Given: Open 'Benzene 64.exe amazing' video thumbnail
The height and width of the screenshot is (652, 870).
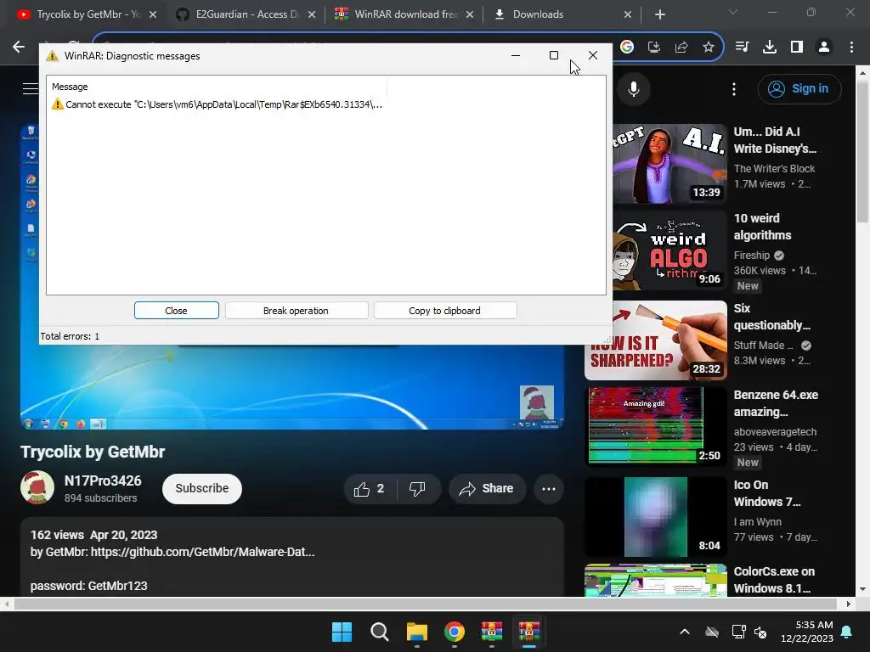Looking at the screenshot, I should (656, 426).
